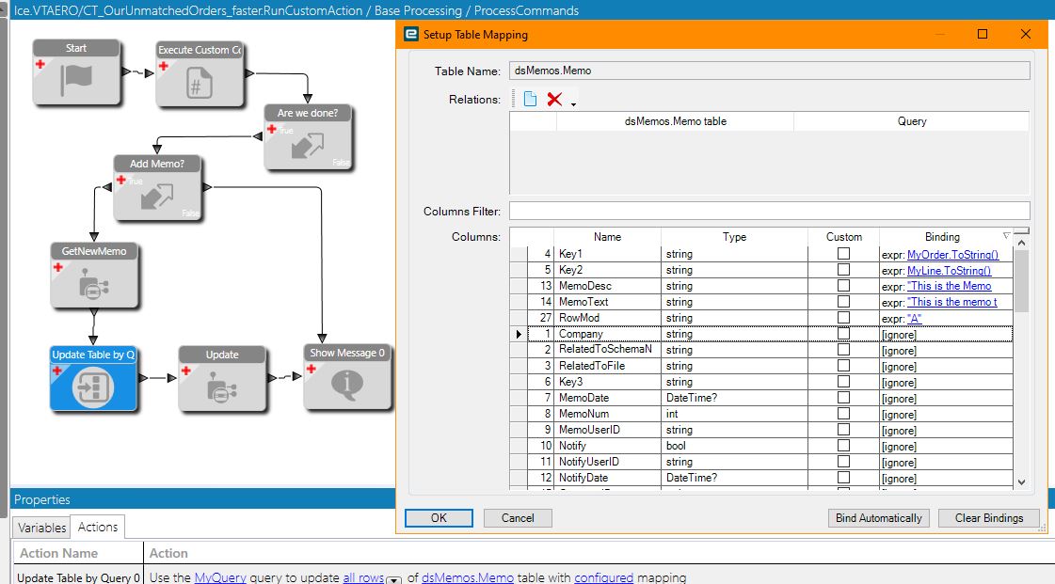Click the Type column header
Image resolution: width=1055 pixels, height=584 pixels.
coord(734,237)
